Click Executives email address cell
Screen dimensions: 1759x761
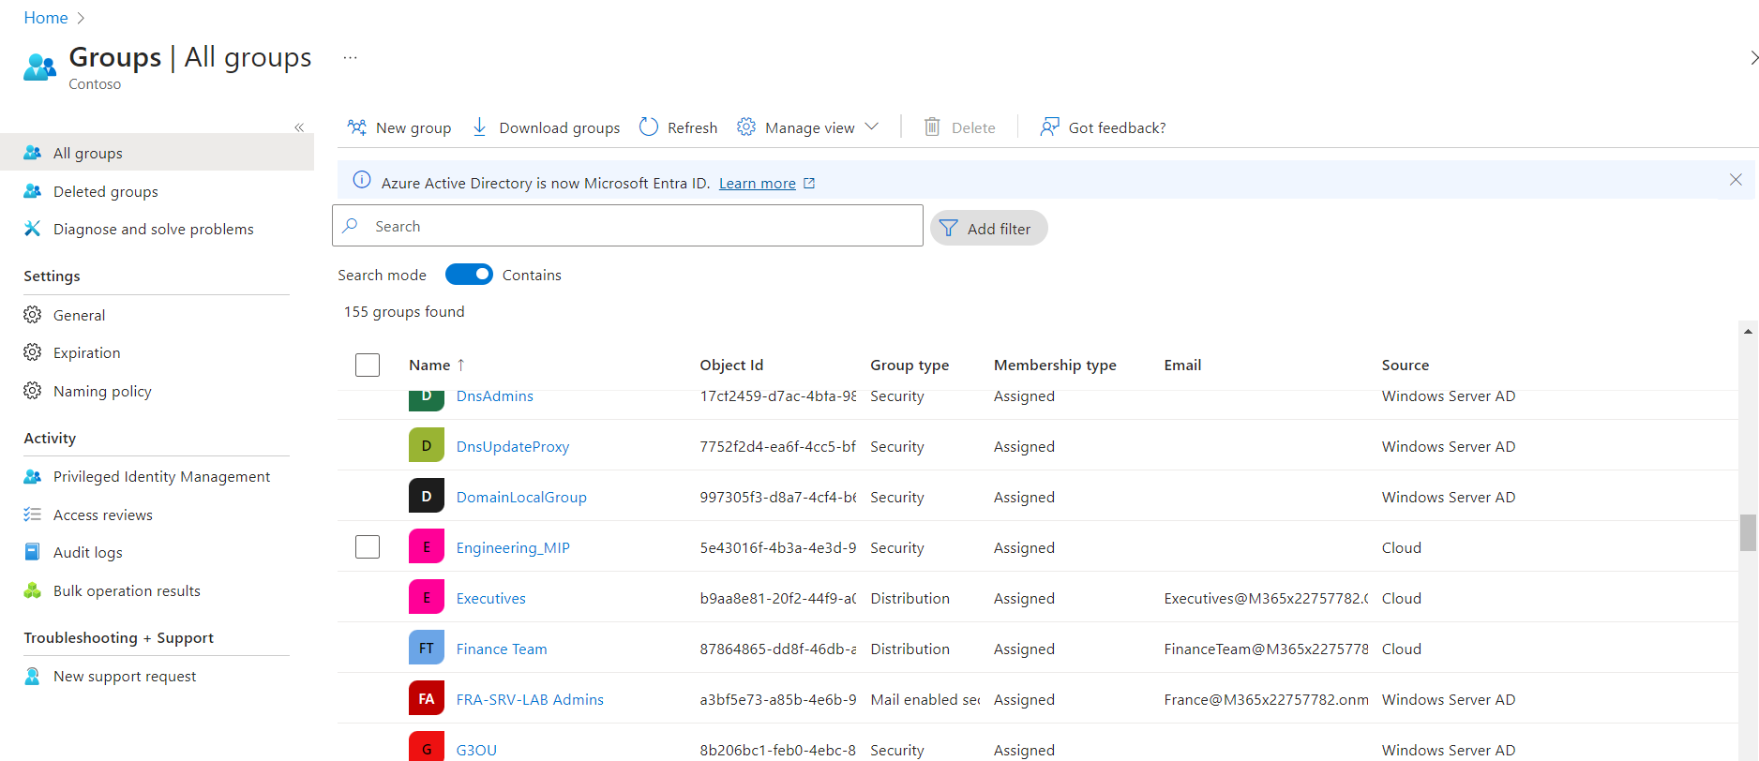click(x=1266, y=598)
